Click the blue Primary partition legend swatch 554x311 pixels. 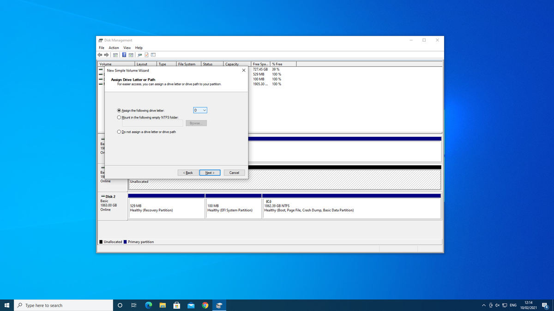pyautogui.click(x=125, y=242)
